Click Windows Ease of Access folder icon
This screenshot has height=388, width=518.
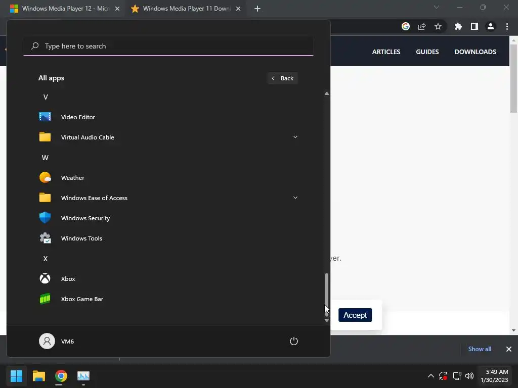tap(45, 198)
